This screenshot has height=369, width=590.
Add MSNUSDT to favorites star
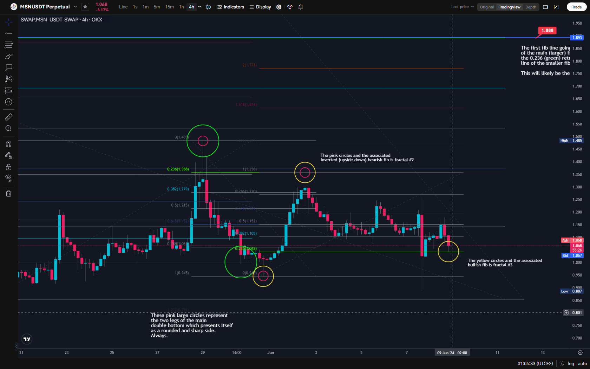(x=85, y=7)
